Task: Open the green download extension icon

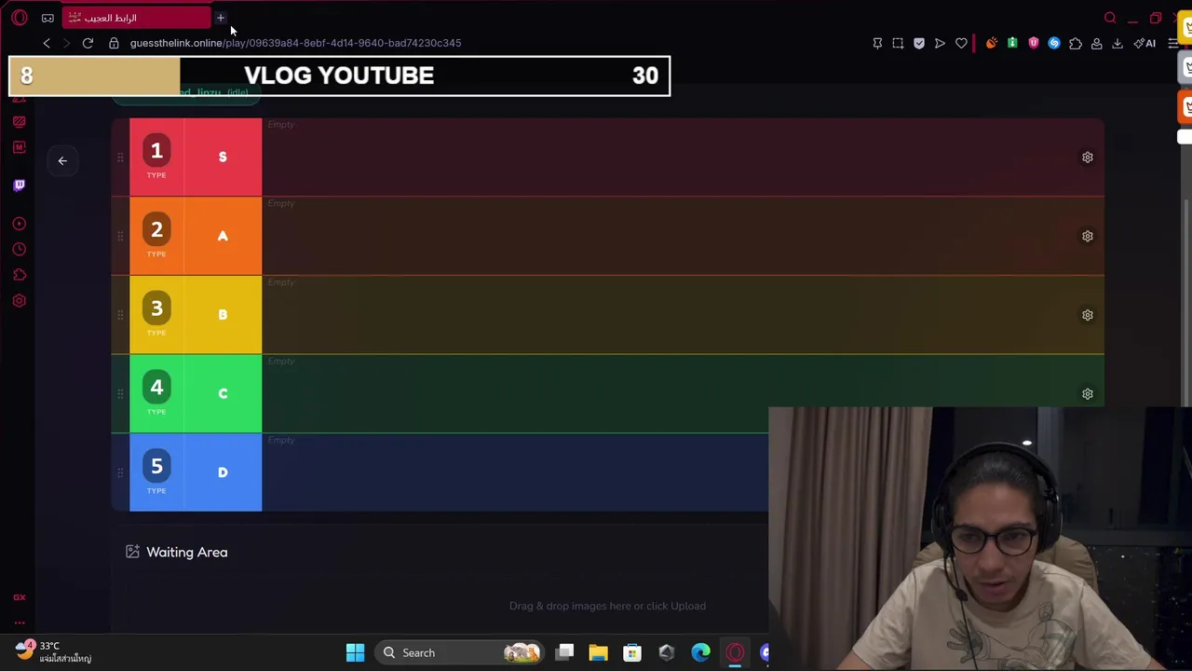Action: [x=1012, y=43]
